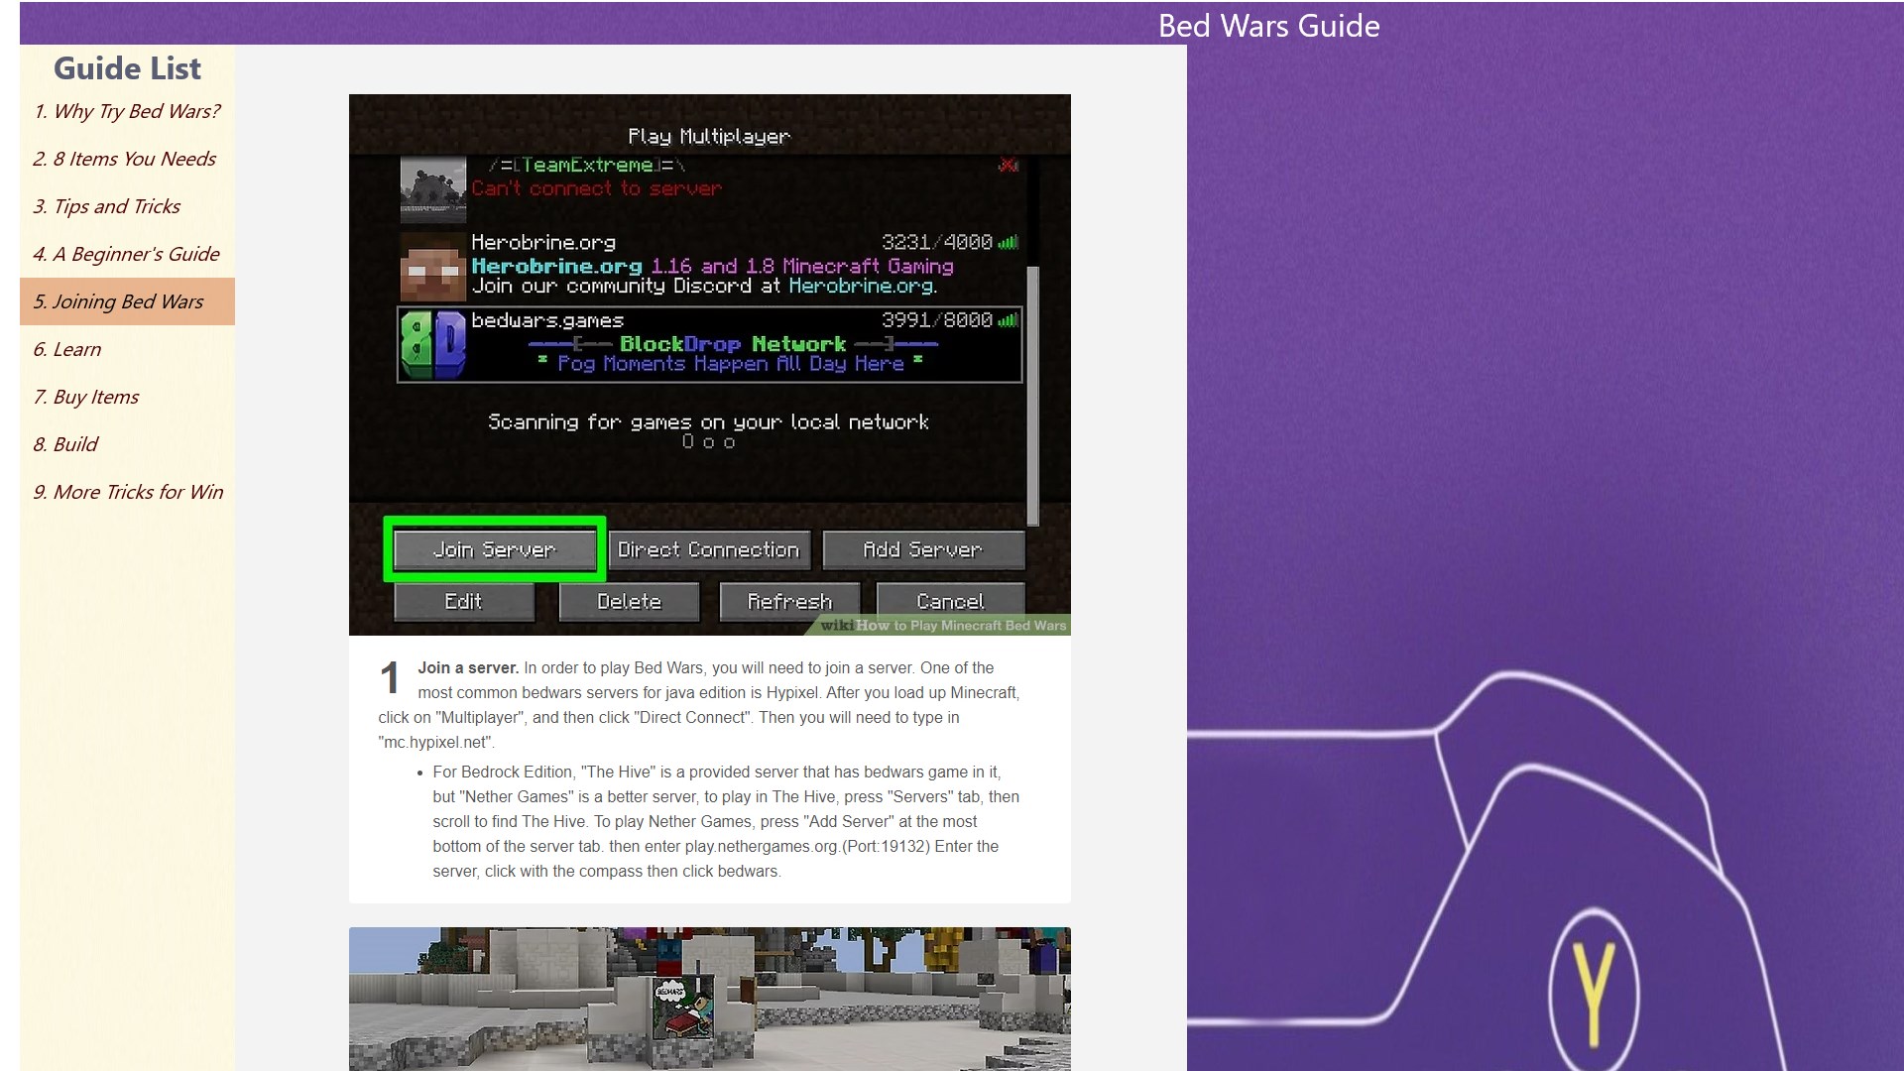Open the Why Try Bed Wars guide
1904x1071 pixels.
point(127,111)
